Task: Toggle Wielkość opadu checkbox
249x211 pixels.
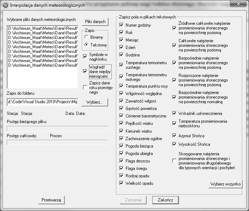Action: [121, 183]
